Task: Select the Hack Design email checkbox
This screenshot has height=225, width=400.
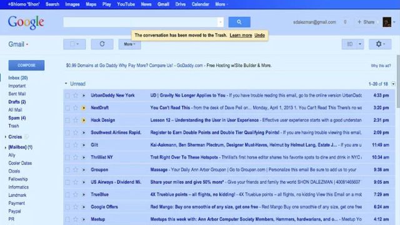Action: click(x=67, y=121)
